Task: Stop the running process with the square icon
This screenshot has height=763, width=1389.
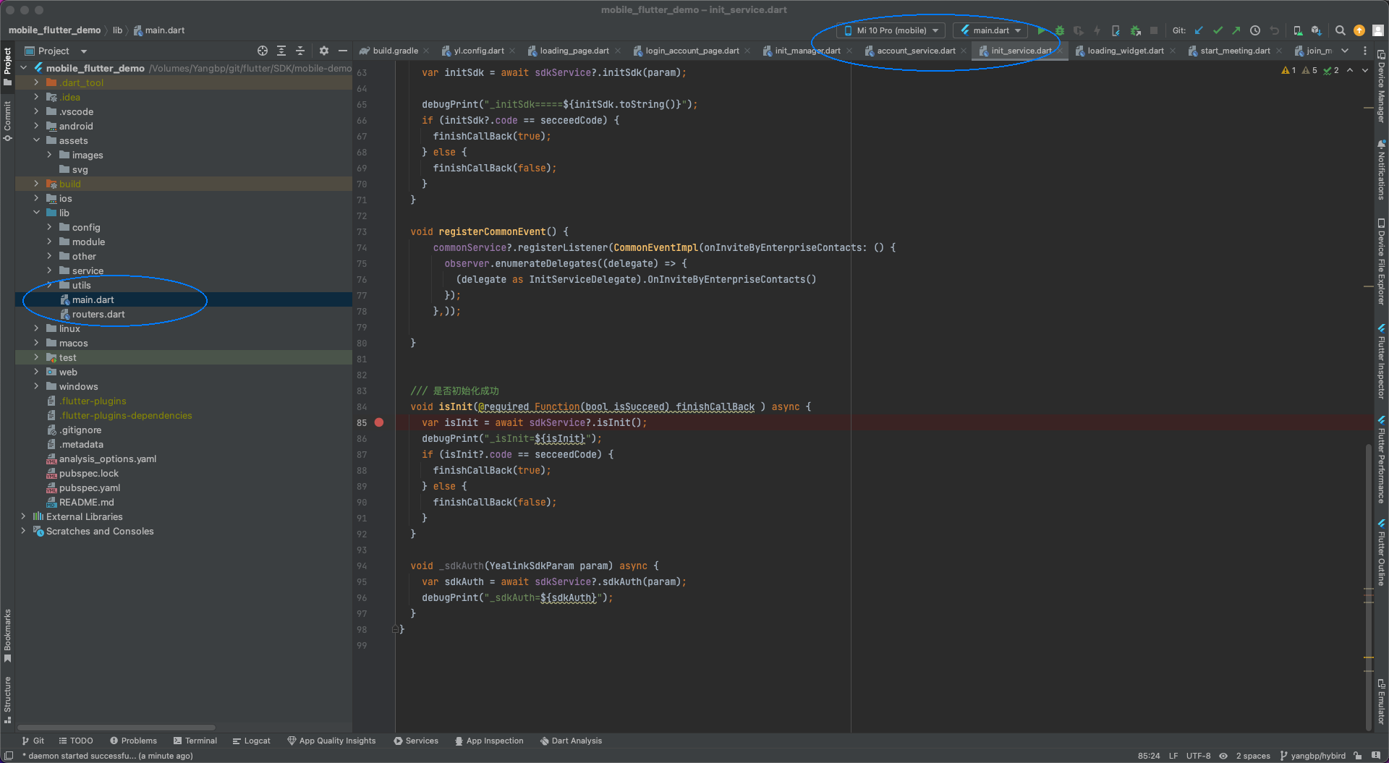Action: [x=1154, y=30]
